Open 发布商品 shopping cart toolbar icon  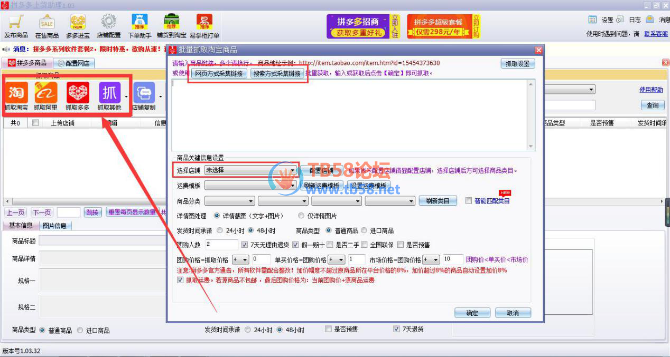(16, 26)
